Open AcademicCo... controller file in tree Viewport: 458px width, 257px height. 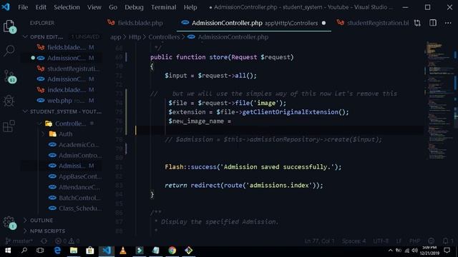coord(75,144)
